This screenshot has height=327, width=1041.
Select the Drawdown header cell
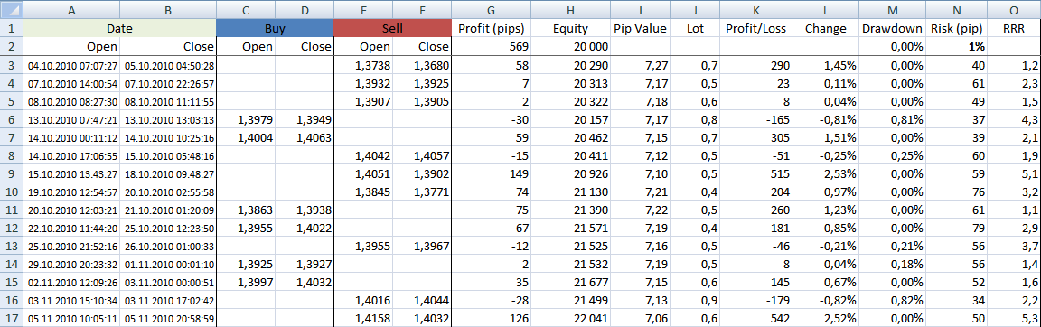point(892,29)
